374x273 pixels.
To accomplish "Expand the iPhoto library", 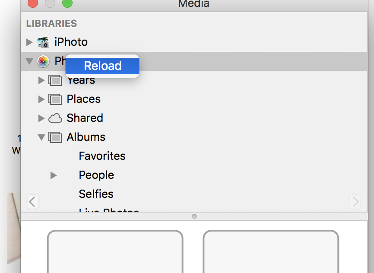I will click(x=29, y=42).
